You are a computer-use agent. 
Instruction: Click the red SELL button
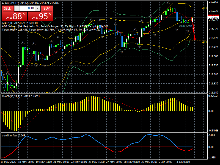[8, 9]
